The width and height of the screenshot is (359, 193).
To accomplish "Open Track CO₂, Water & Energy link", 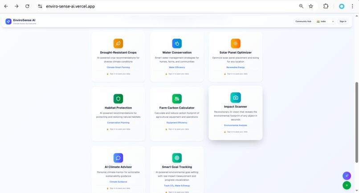I will click(177, 186).
